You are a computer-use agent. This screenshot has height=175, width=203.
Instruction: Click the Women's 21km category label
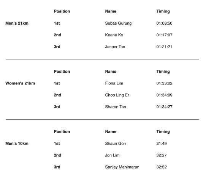[20, 83]
